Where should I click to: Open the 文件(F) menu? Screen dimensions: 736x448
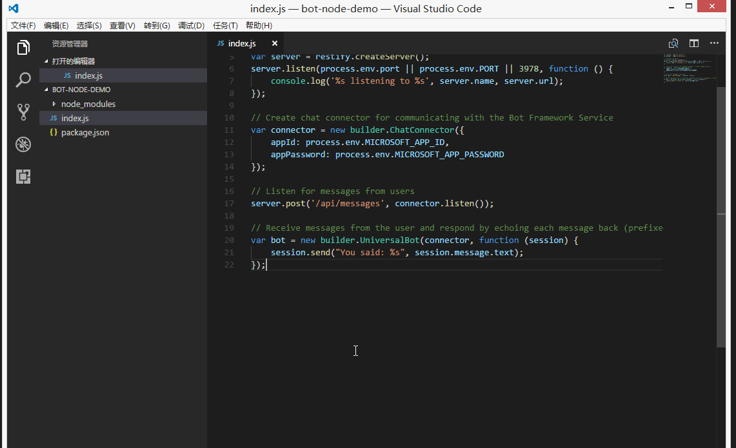point(23,25)
